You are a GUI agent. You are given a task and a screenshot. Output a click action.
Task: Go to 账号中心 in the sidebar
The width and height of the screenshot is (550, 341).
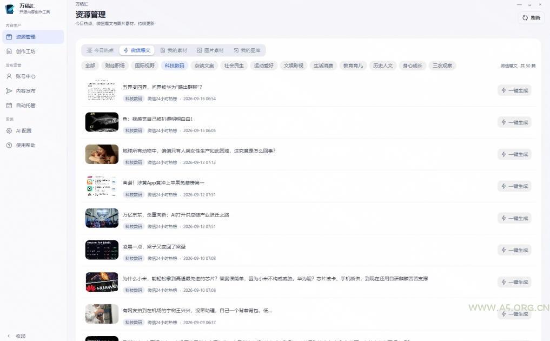point(33,76)
